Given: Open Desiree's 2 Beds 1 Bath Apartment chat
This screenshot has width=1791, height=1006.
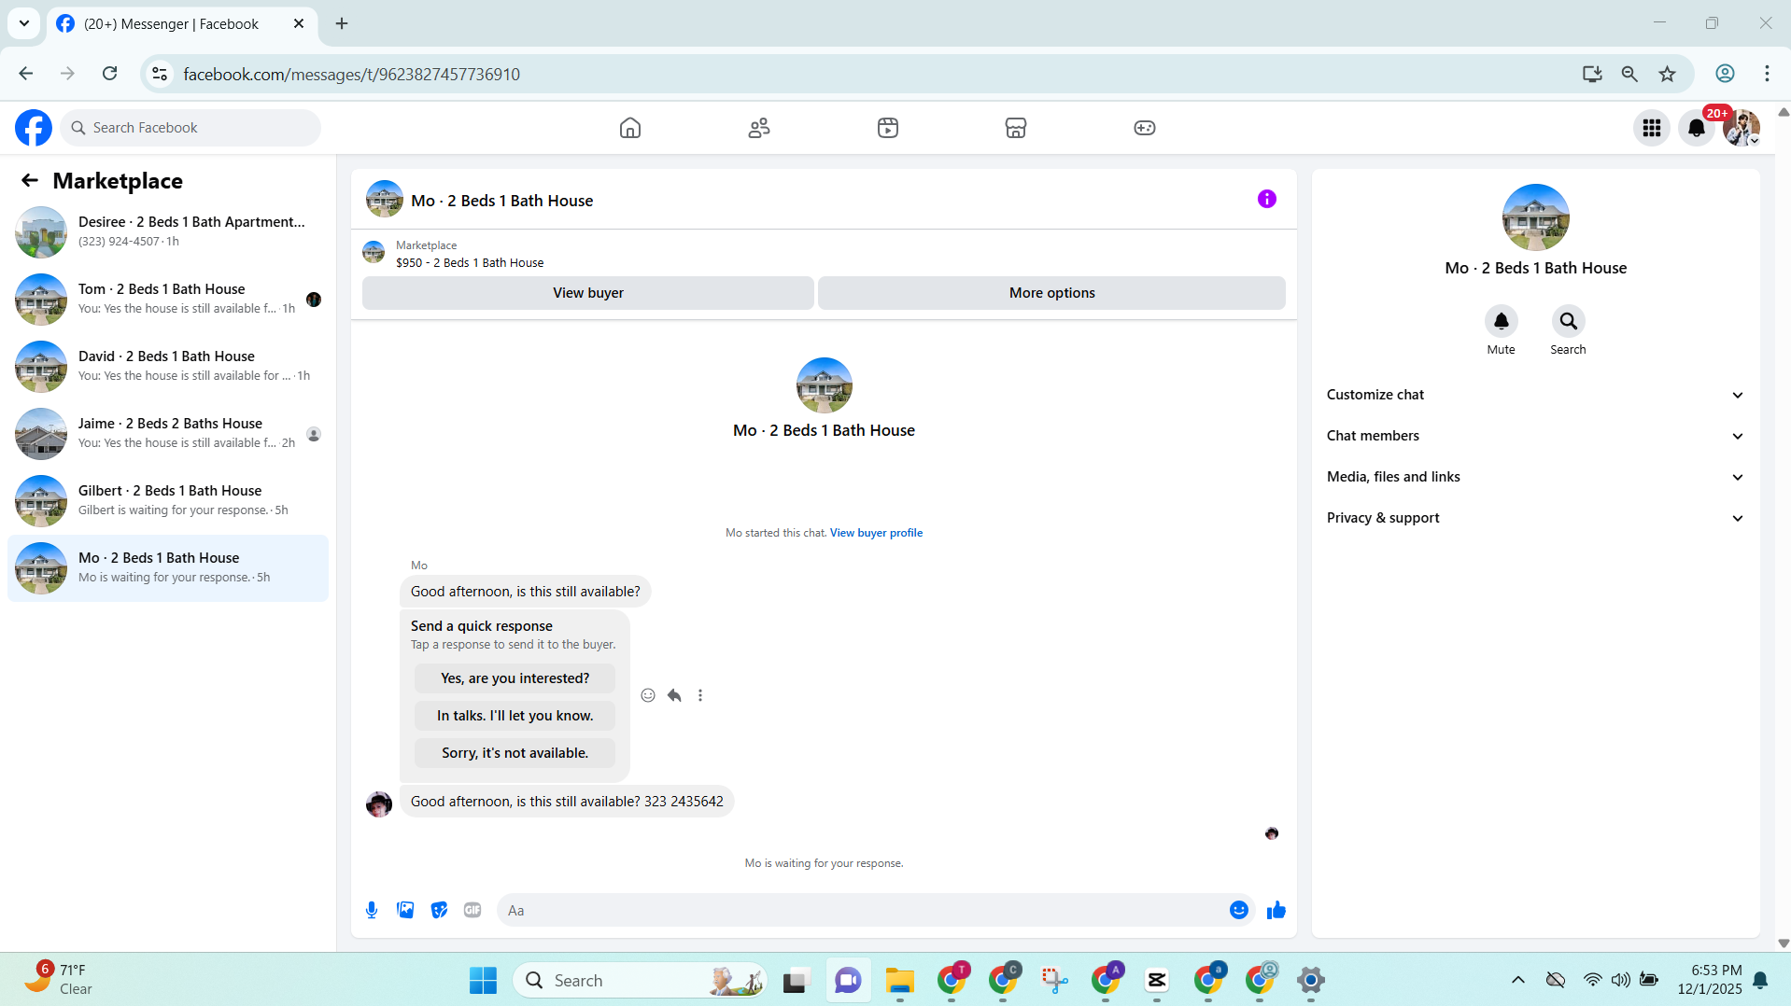Looking at the screenshot, I should click(168, 232).
